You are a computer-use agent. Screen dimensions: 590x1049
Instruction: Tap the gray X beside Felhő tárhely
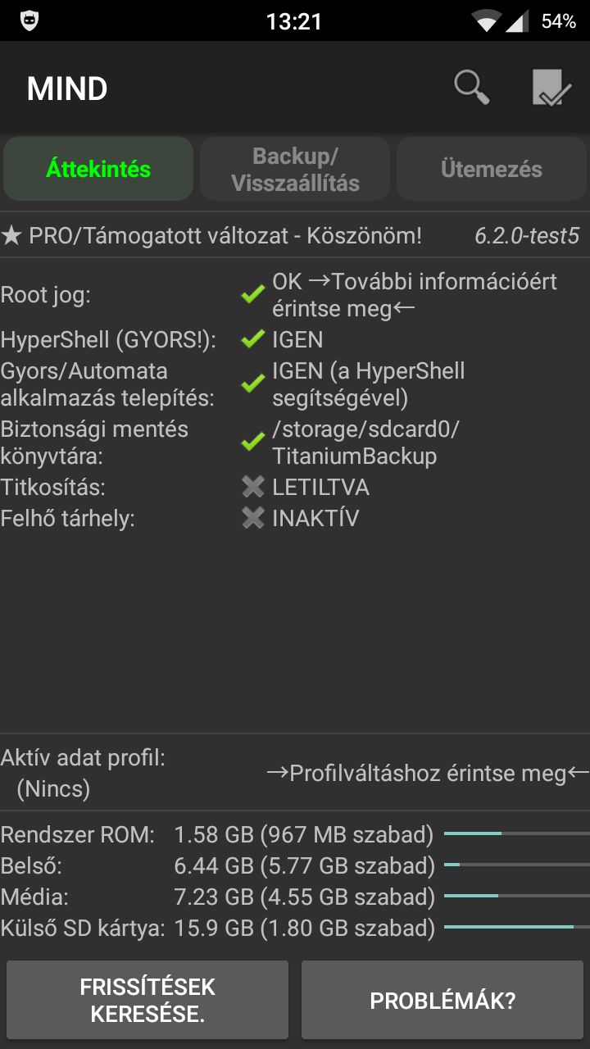[x=252, y=518]
